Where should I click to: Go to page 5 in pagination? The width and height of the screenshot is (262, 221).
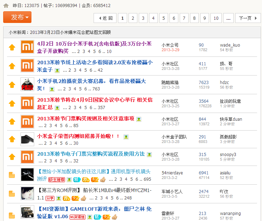click(x=163, y=18)
